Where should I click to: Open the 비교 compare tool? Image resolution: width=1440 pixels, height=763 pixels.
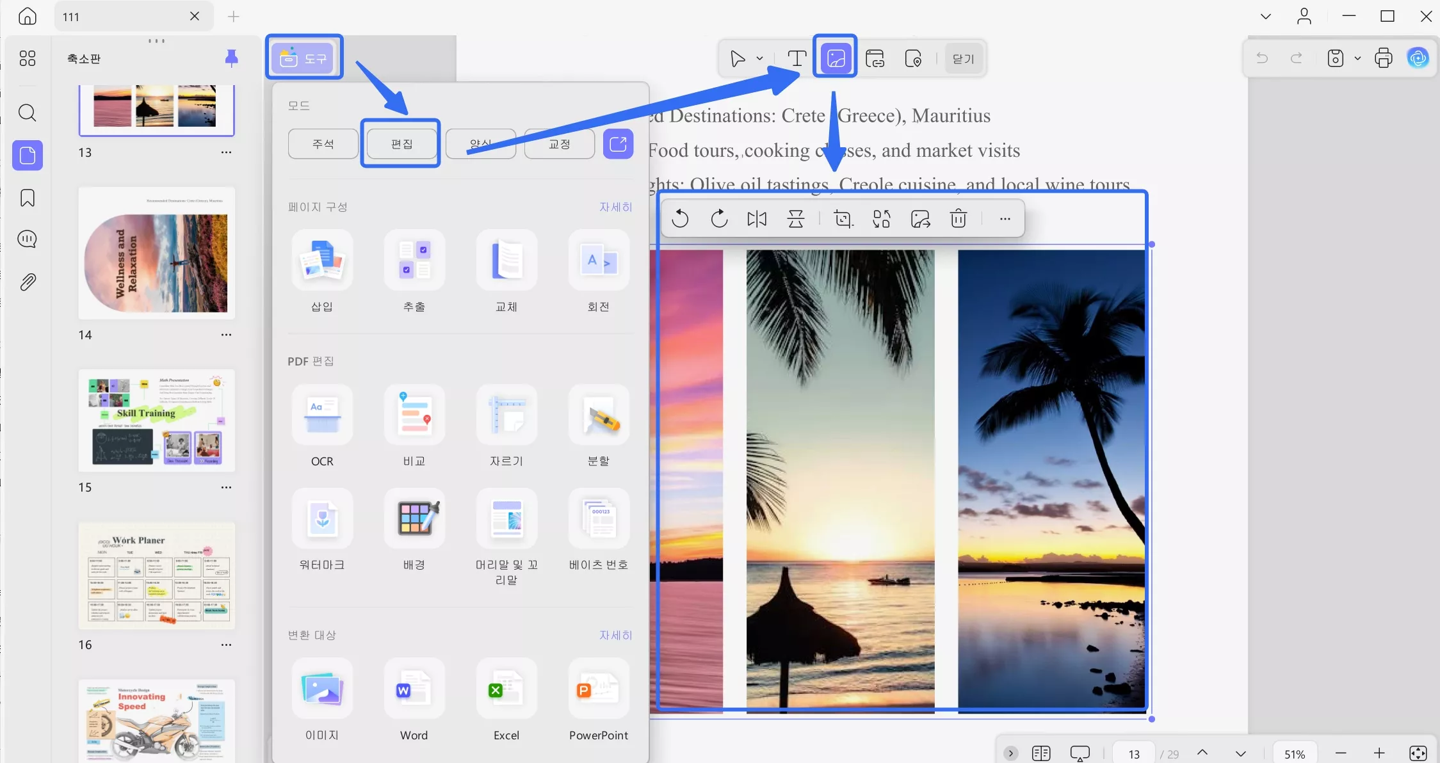[x=414, y=426]
